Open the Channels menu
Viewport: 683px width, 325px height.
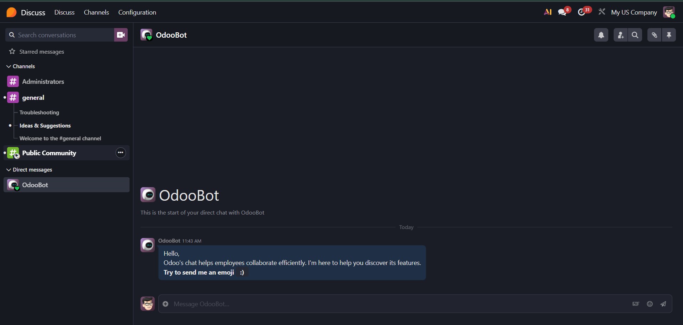(96, 12)
